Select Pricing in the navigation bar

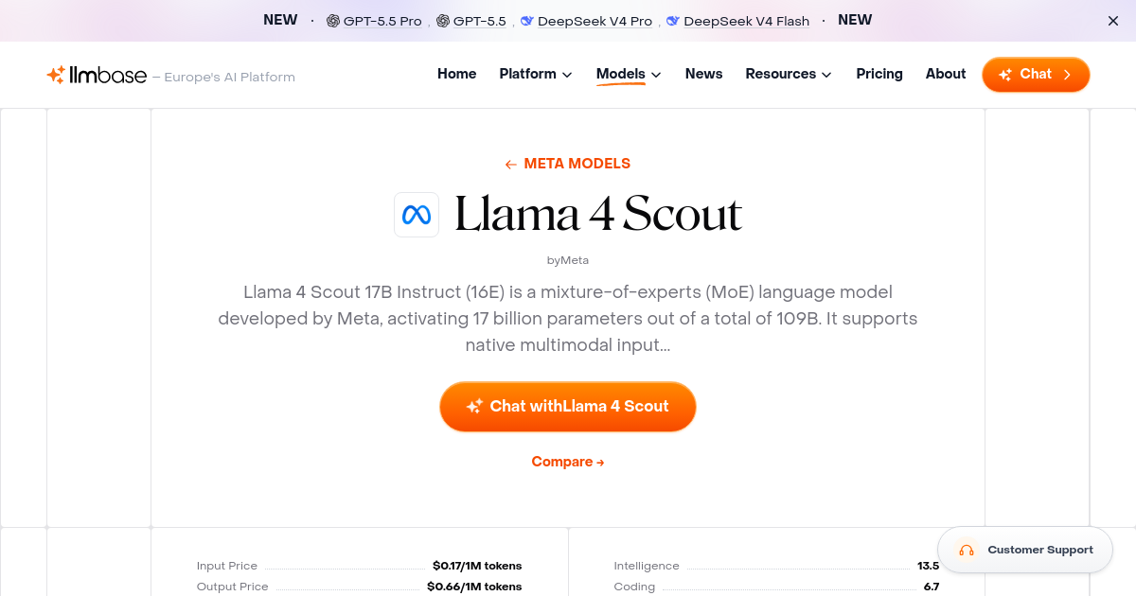[879, 74]
